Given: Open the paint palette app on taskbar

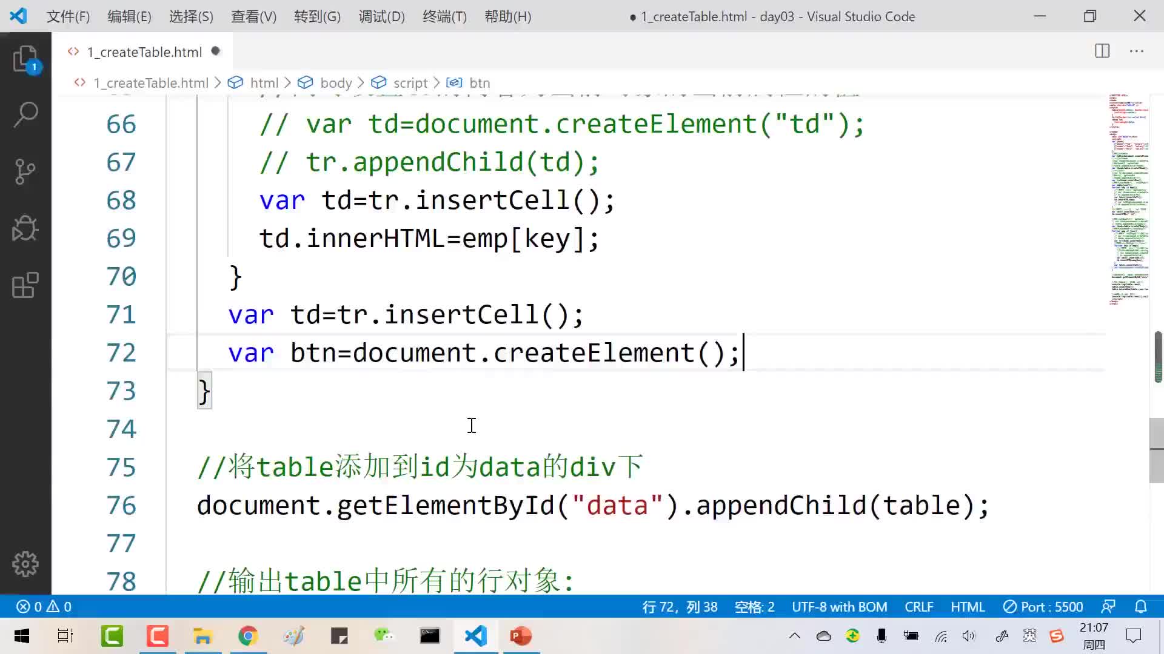Looking at the screenshot, I should pyautogui.click(x=294, y=636).
